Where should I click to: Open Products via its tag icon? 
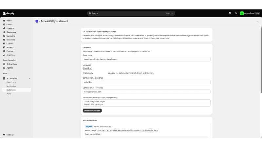4,28
